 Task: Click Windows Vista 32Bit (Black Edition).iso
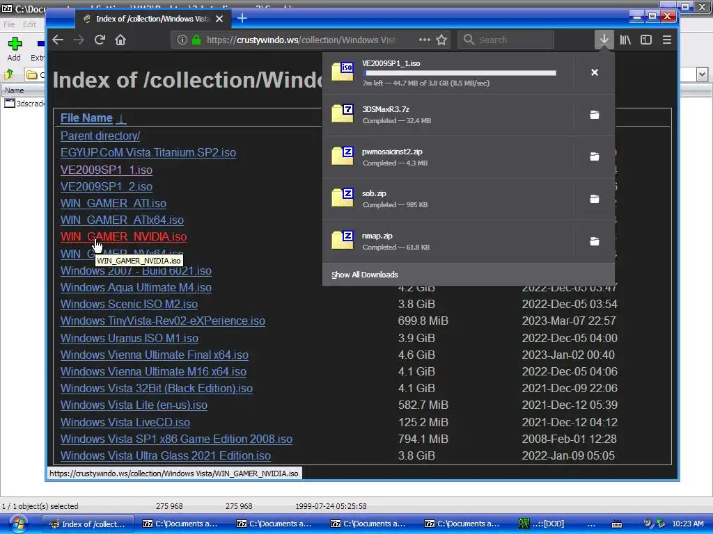[x=157, y=389]
